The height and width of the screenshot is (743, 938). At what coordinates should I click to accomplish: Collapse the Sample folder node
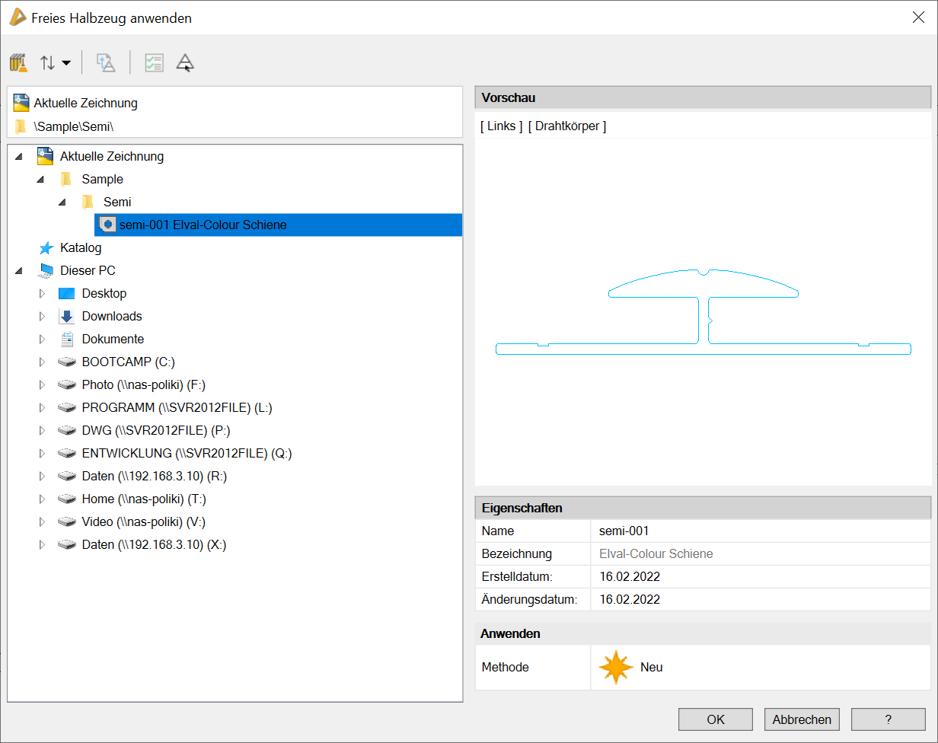[x=41, y=180]
